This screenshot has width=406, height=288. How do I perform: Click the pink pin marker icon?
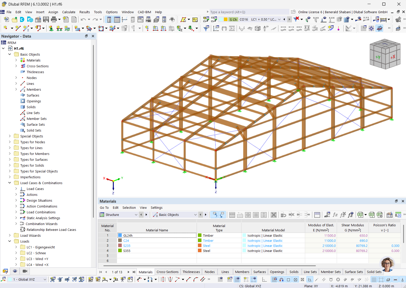click(x=339, y=28)
